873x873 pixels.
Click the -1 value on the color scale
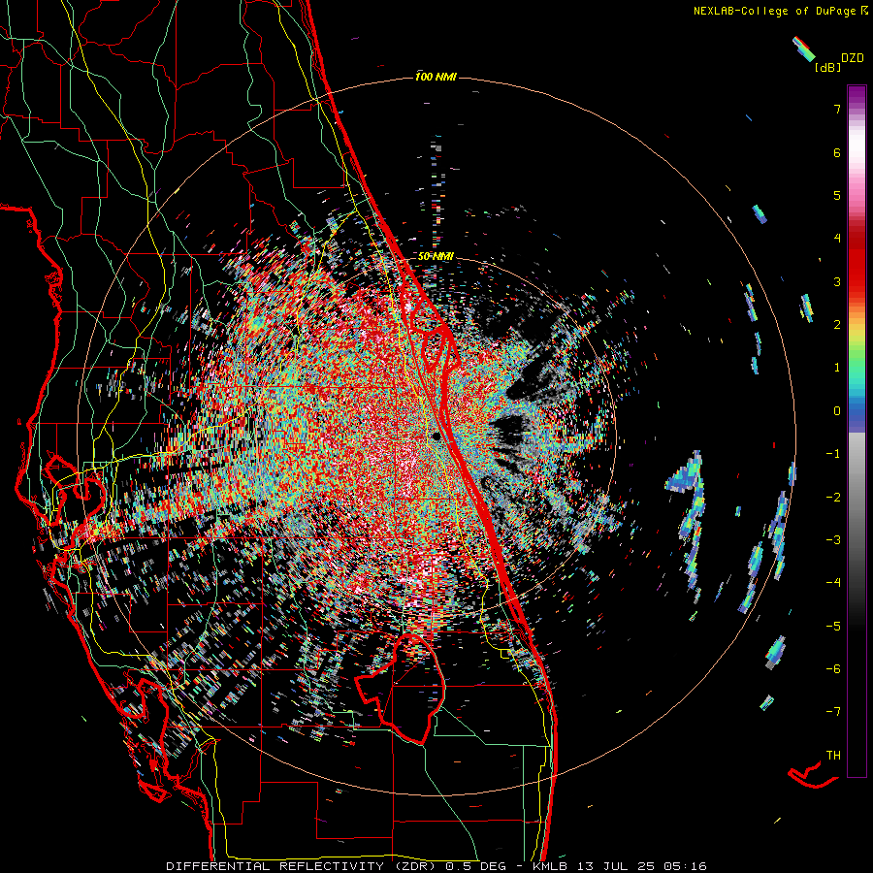833,454
